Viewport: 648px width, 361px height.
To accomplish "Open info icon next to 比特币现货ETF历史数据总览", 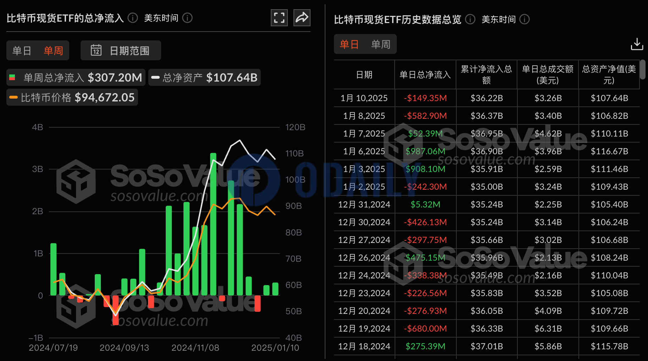I will [470, 19].
